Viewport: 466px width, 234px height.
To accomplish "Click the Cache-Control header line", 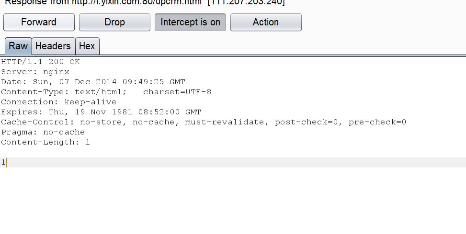I will (x=204, y=123).
